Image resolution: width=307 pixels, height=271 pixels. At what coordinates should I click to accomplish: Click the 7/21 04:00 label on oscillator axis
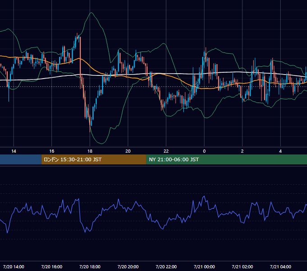tap(280, 266)
